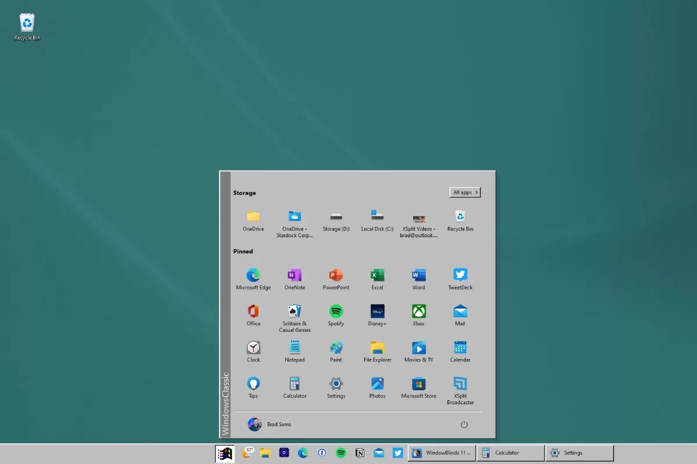697x464 pixels.
Task: Click the classic Windows Start button
Action: tap(224, 454)
